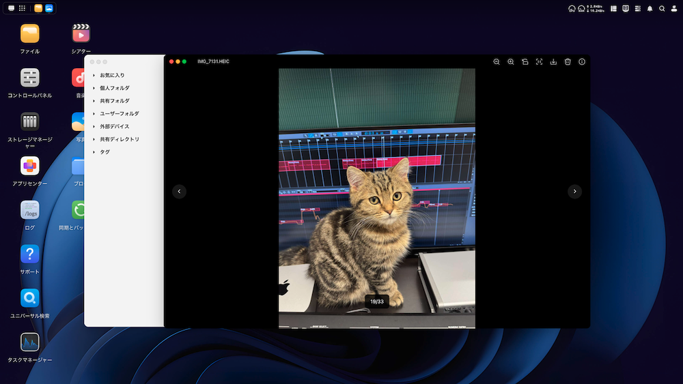Show image info with the info icon

pyautogui.click(x=582, y=61)
